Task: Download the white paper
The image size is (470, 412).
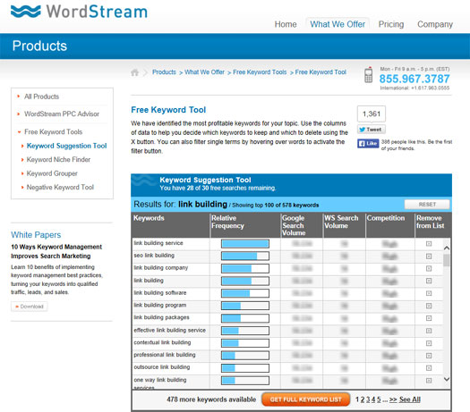Action: coord(29,307)
